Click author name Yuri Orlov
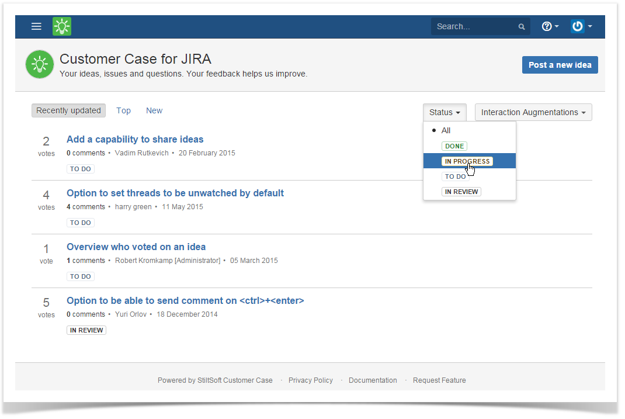625x419 pixels. 131,314
